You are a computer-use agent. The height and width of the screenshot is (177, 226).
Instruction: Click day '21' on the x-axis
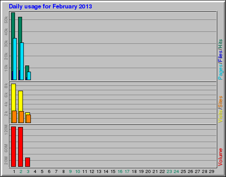click(155, 172)
